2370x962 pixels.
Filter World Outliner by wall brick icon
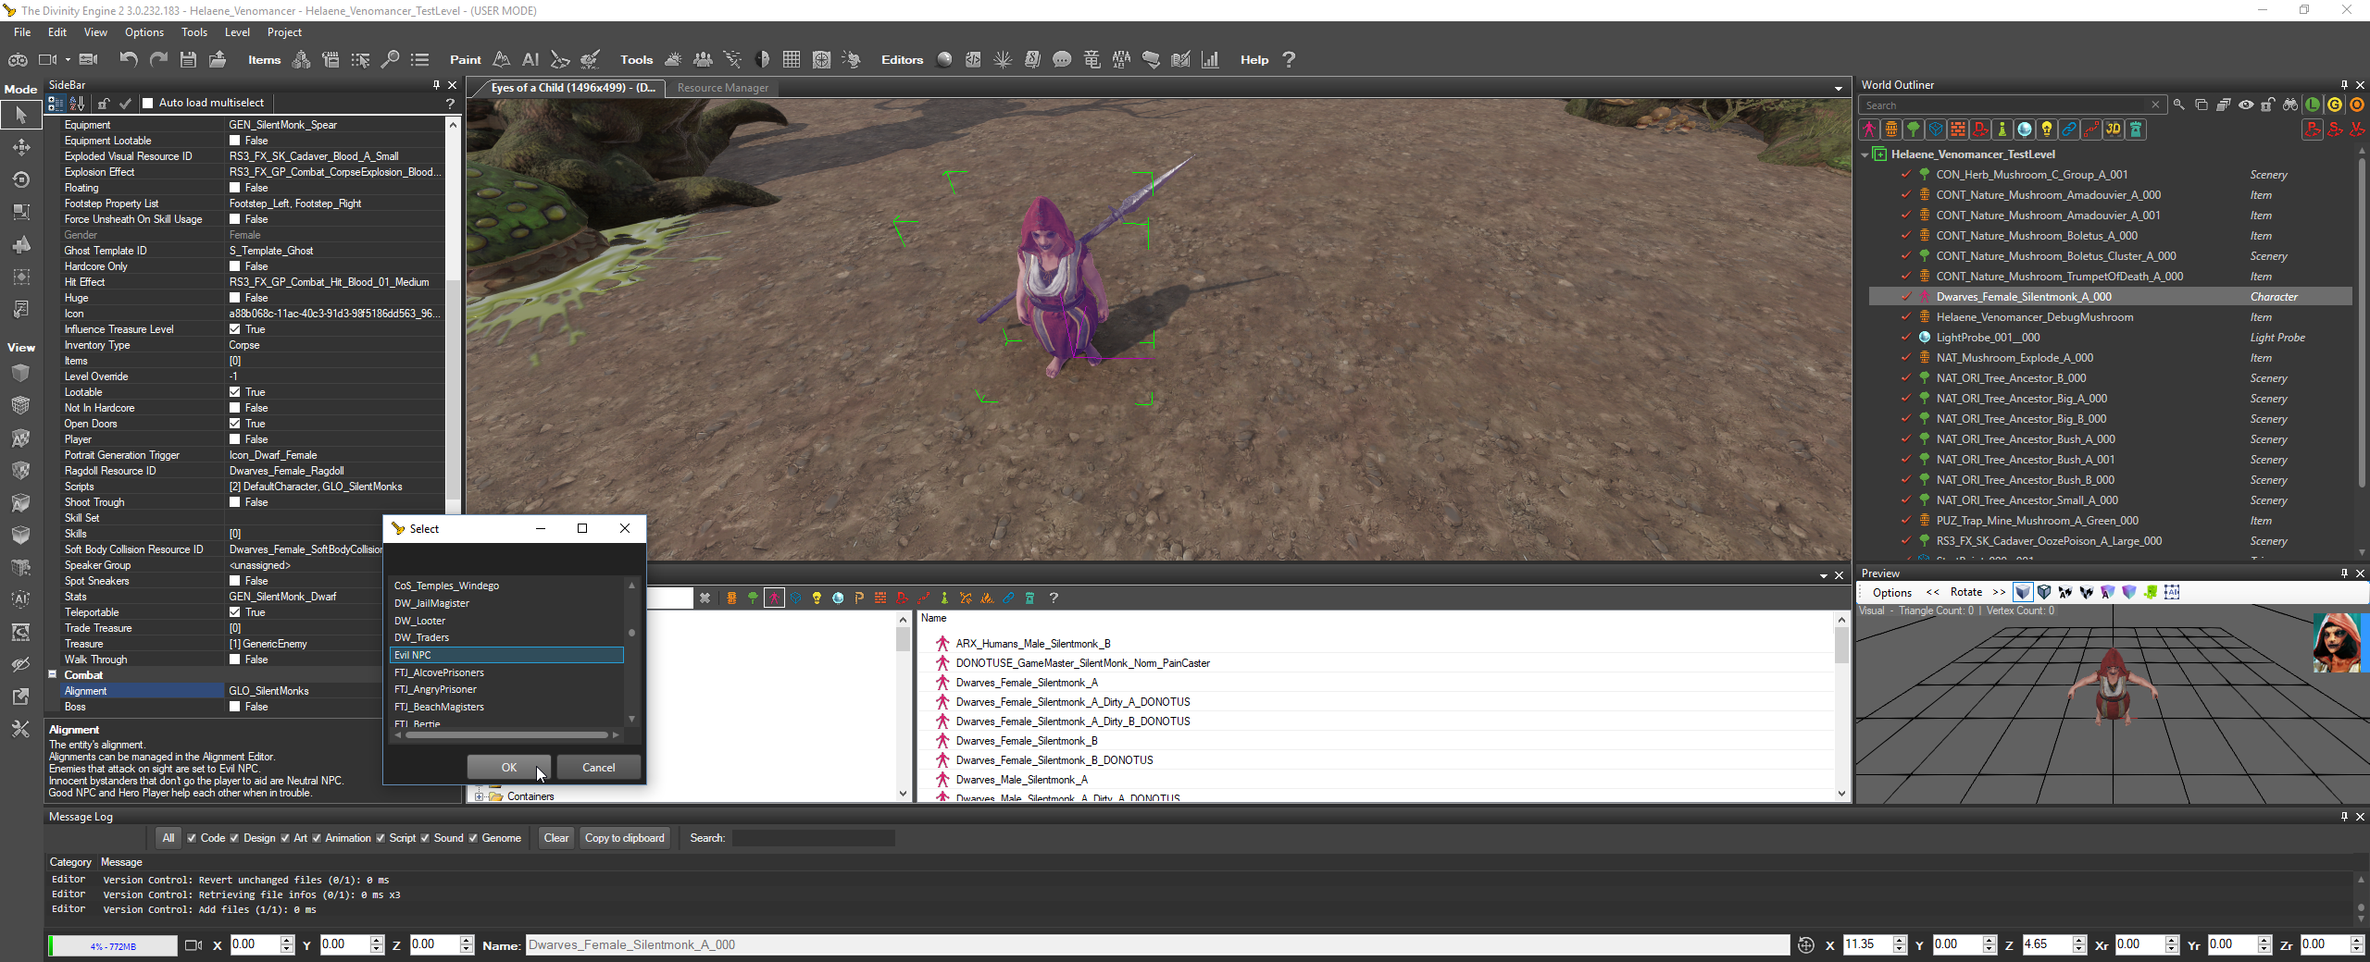click(x=1958, y=129)
